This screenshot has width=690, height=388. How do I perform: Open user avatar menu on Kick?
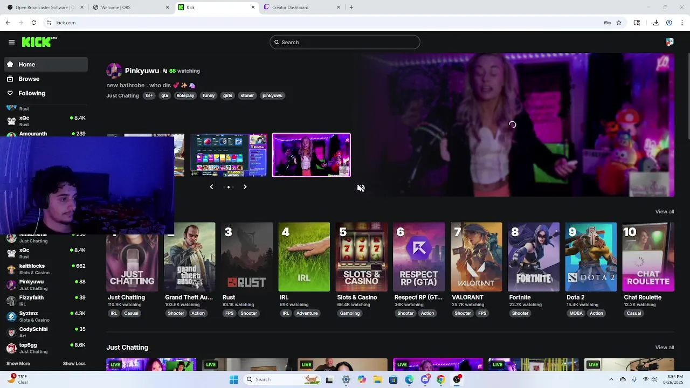670,42
